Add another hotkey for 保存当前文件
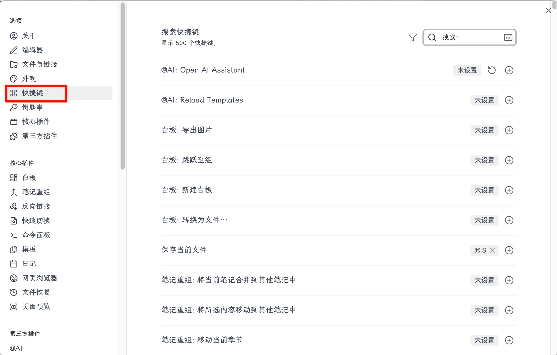 click(x=509, y=250)
